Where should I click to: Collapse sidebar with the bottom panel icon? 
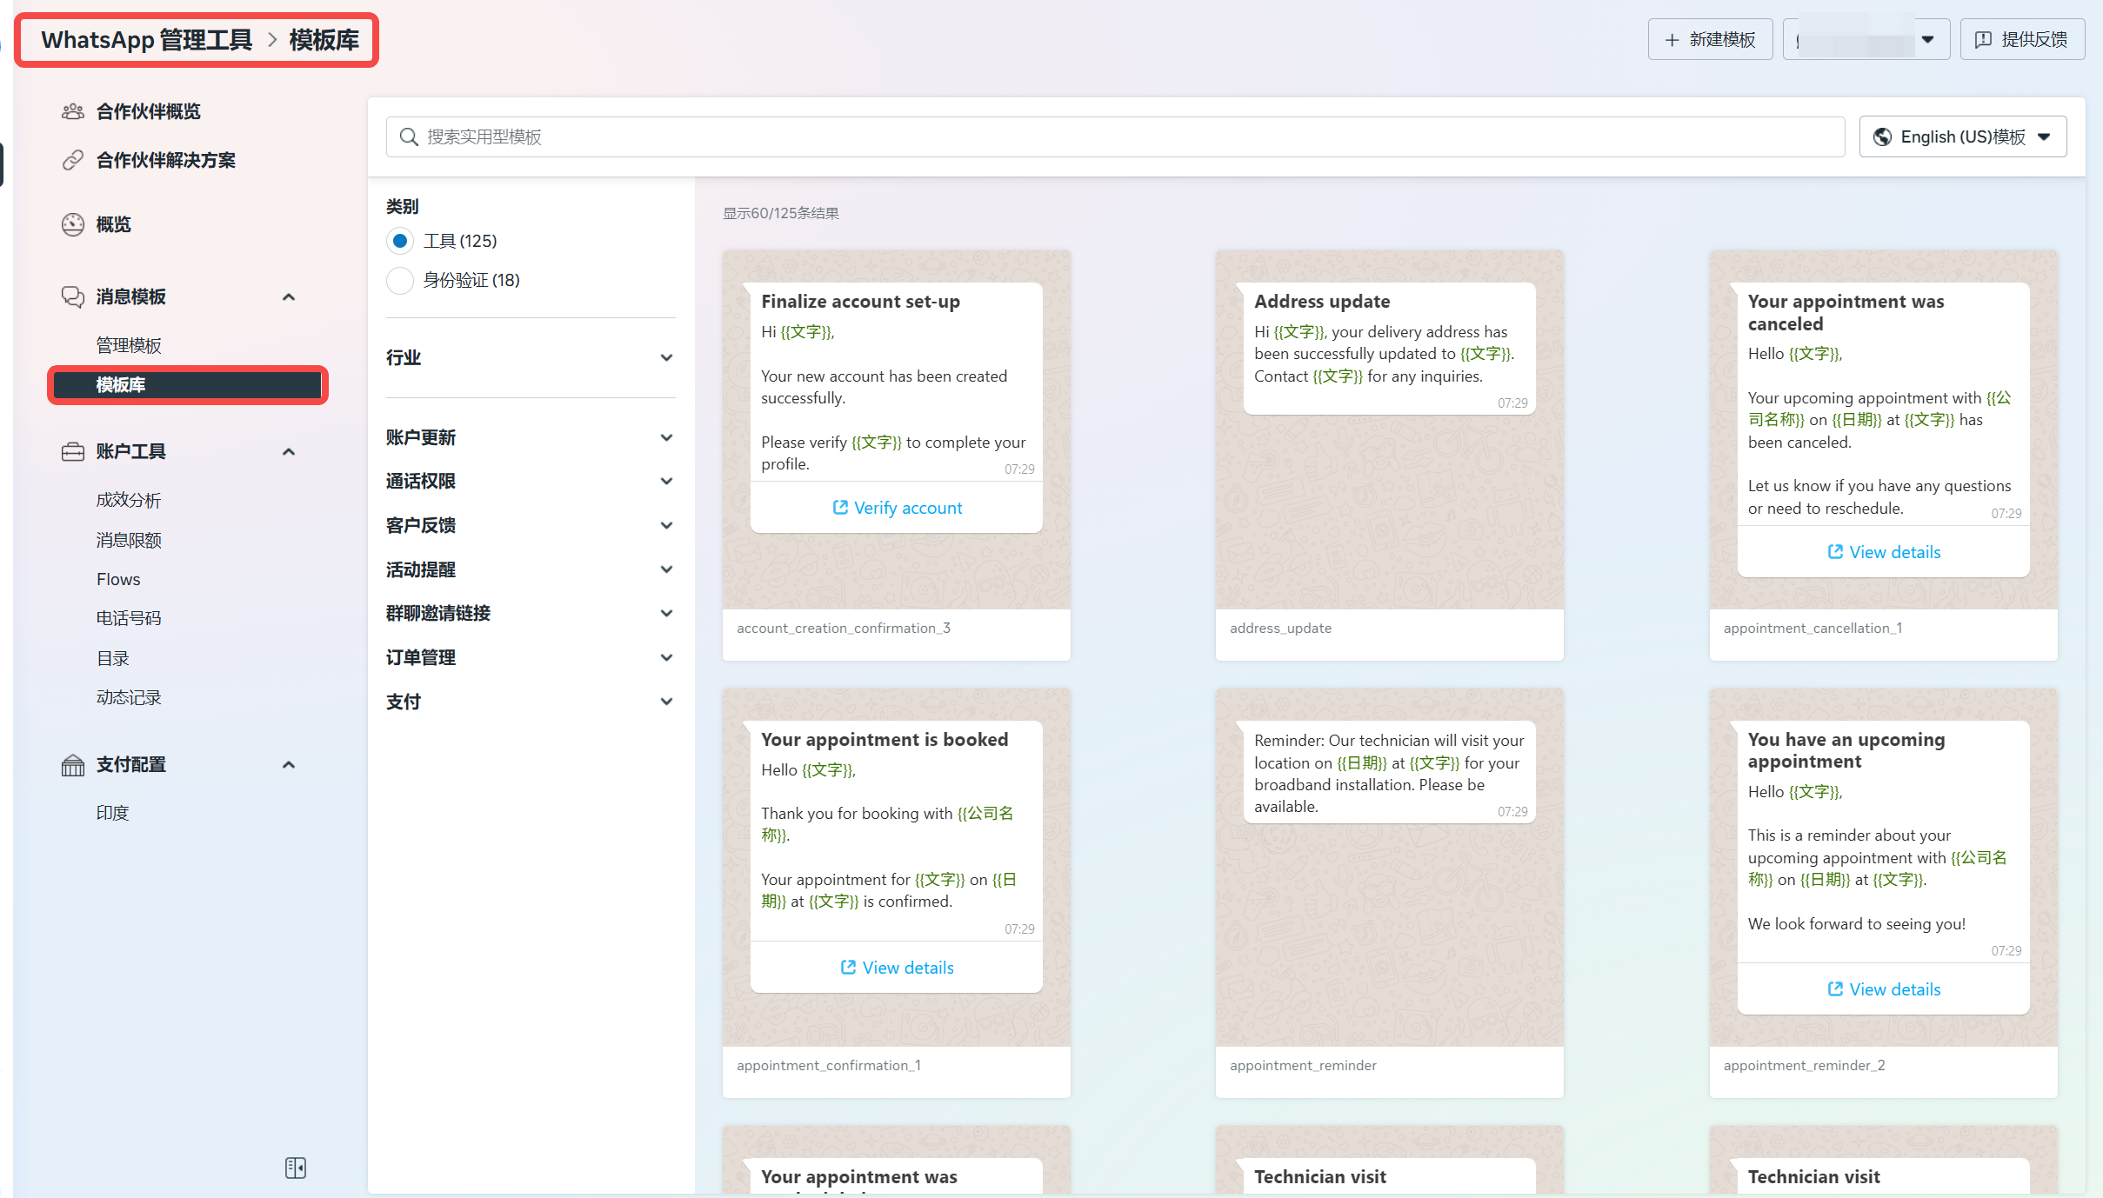pos(296,1168)
